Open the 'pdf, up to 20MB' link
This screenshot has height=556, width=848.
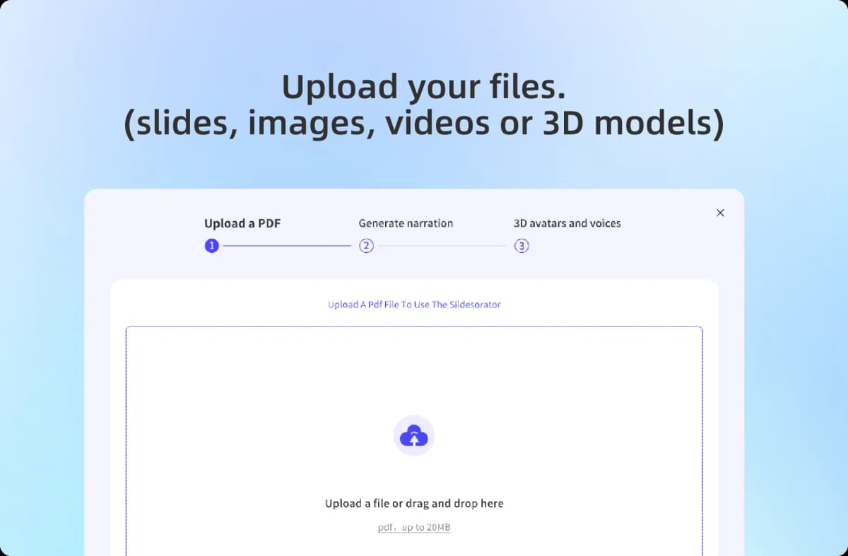[414, 527]
